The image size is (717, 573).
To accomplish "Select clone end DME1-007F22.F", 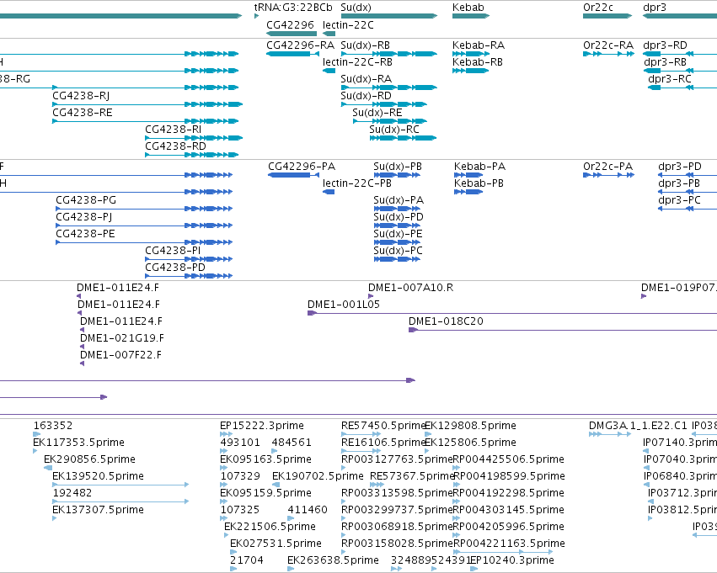I will 83,363.
